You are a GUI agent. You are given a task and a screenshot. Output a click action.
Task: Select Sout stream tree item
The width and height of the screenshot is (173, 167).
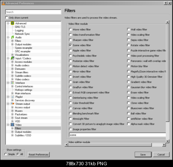click(x=21, y=118)
